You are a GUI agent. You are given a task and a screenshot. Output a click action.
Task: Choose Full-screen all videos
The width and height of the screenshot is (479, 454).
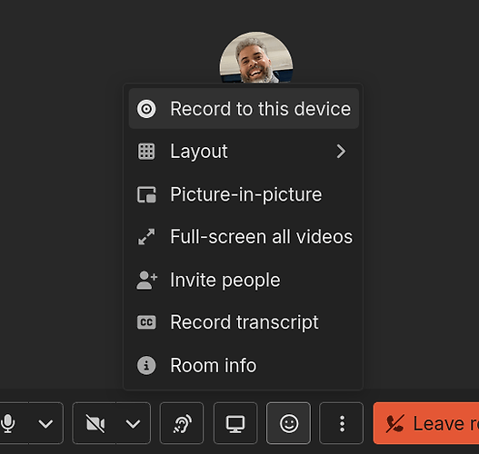244,237
